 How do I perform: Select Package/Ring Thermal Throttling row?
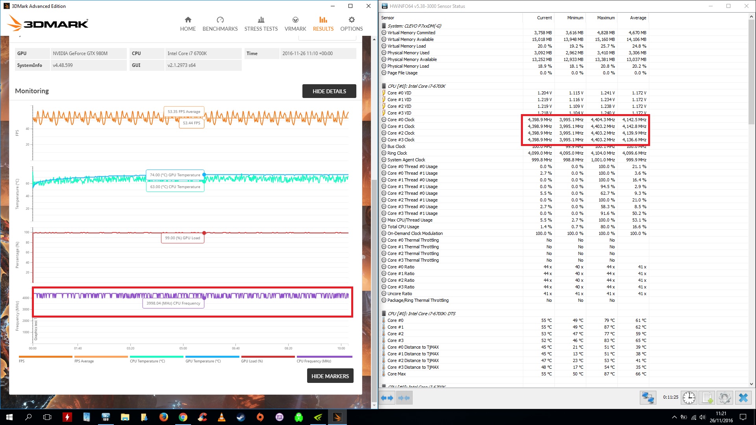point(514,300)
